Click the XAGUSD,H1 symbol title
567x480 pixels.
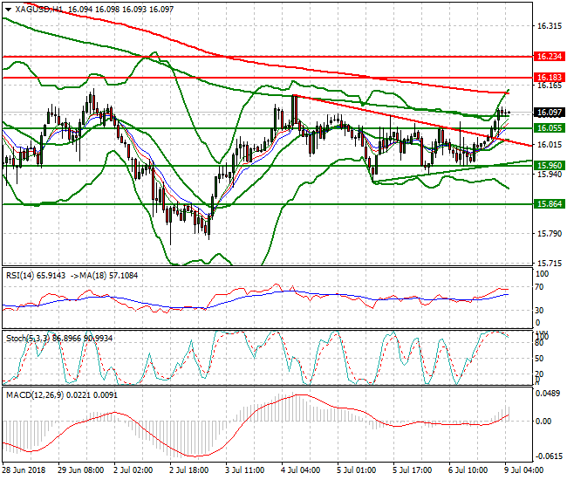[38, 7]
